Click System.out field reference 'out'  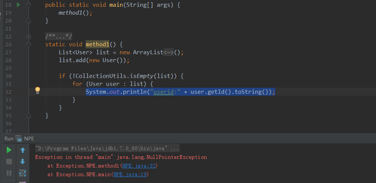pos(115,92)
